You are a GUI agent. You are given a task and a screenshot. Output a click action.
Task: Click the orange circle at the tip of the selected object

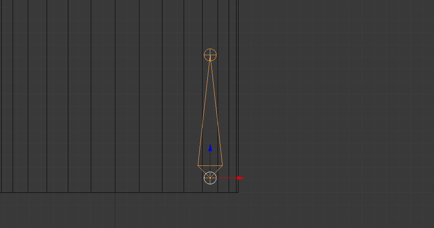pos(210,55)
